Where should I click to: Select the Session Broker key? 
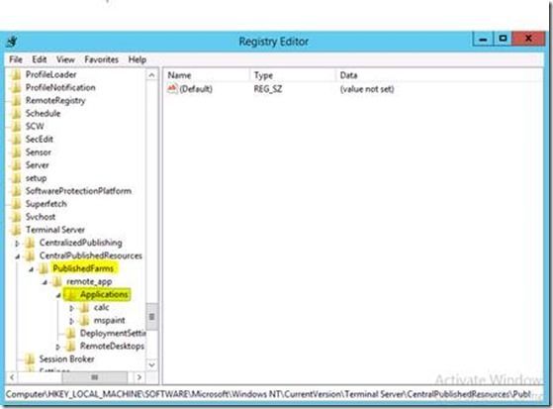[66, 359]
